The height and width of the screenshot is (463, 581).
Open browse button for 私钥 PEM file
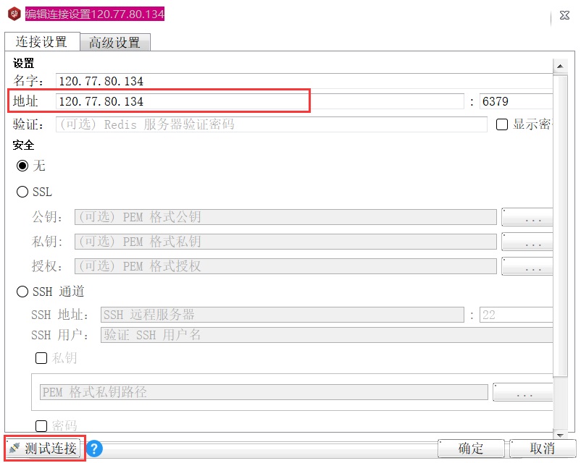(x=527, y=242)
